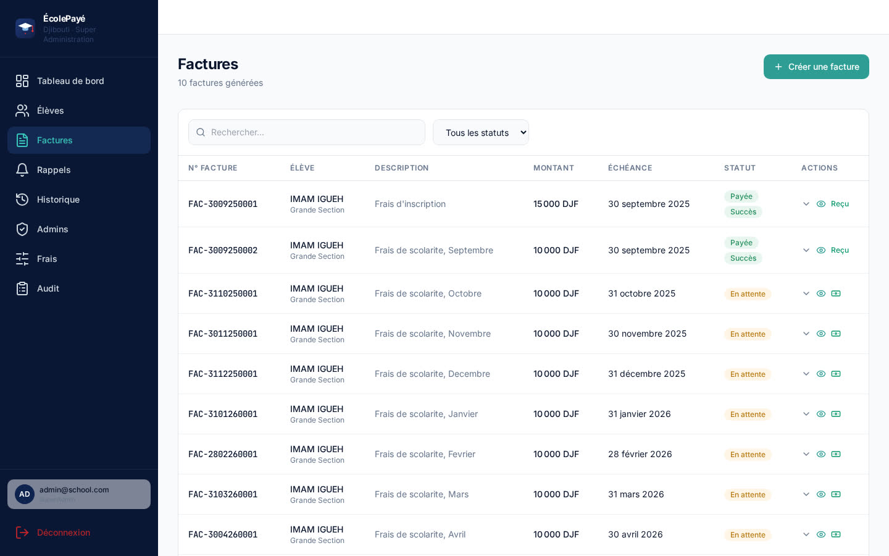This screenshot has width=889, height=556.
Task: Select Factures in the sidebar menu
Action: pyautogui.click(x=79, y=140)
